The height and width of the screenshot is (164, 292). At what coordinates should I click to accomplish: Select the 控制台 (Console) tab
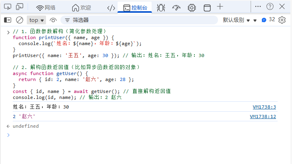point(135,8)
